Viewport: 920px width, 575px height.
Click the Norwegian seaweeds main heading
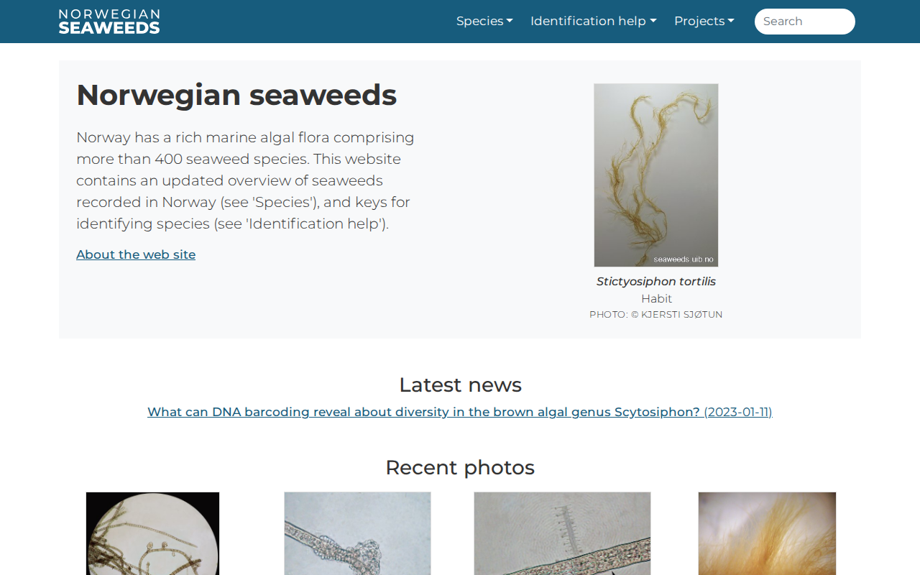pos(236,95)
